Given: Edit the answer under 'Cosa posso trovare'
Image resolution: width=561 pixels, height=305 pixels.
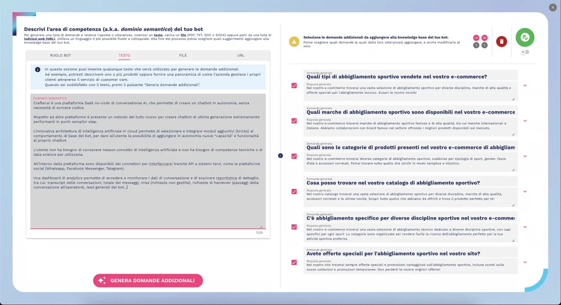Looking at the screenshot, I should click(410, 198).
